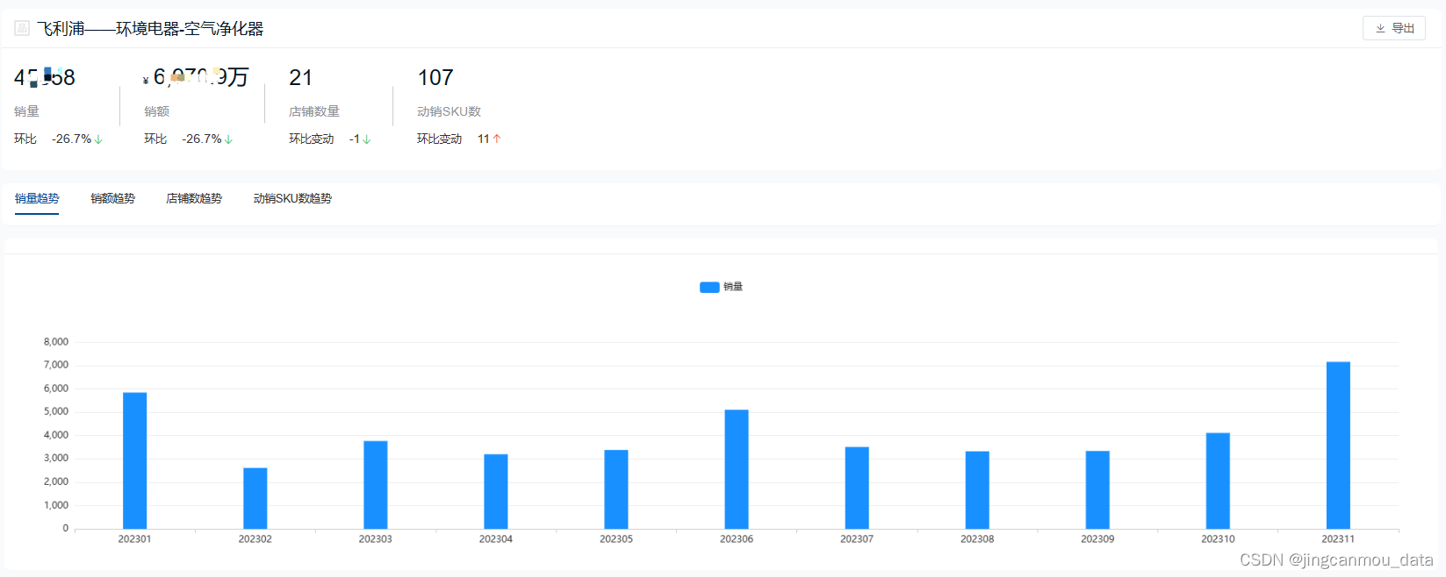Switch to the 销量趋势 tab
Image resolution: width=1446 pixels, height=577 pixels.
(x=37, y=198)
